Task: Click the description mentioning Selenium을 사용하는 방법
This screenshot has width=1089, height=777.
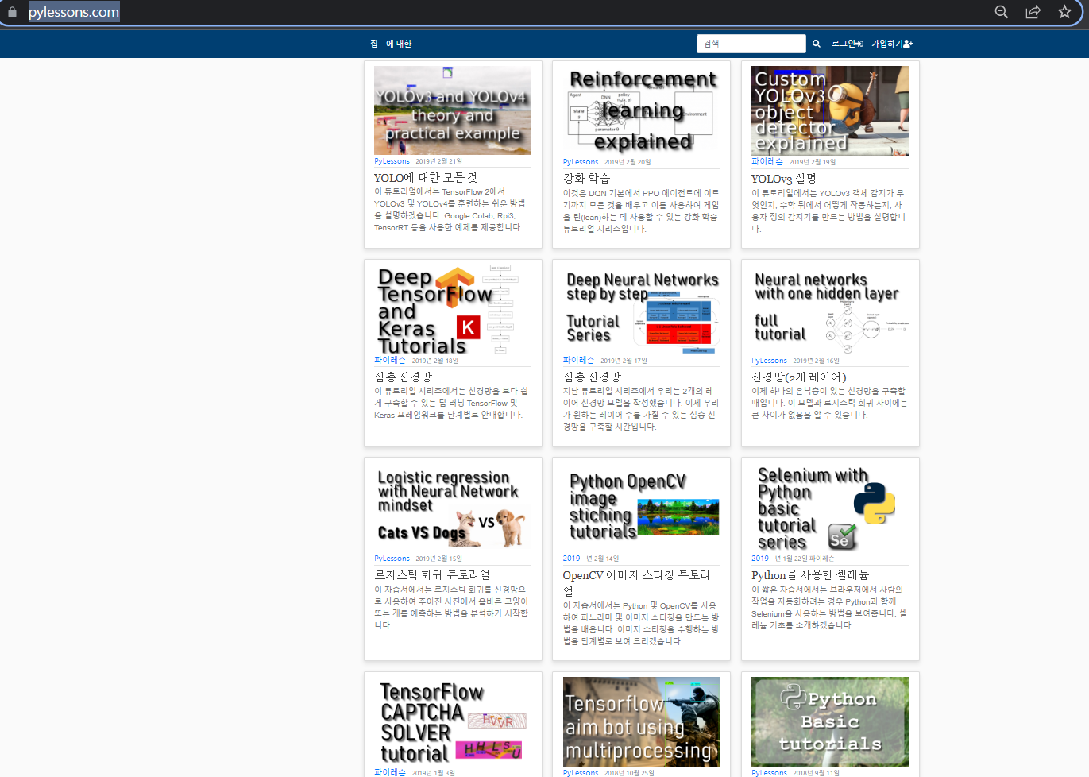Action: click(x=829, y=607)
